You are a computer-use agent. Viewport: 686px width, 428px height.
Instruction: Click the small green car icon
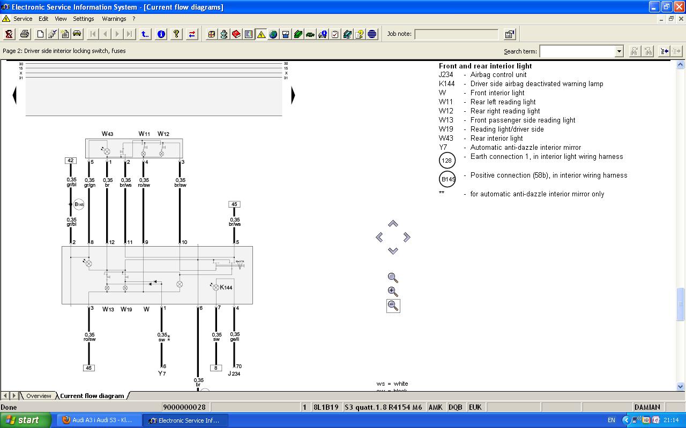(x=310, y=34)
